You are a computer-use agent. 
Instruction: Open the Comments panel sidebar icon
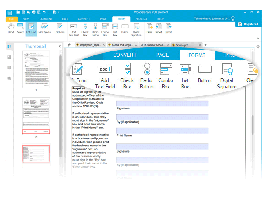9,68
